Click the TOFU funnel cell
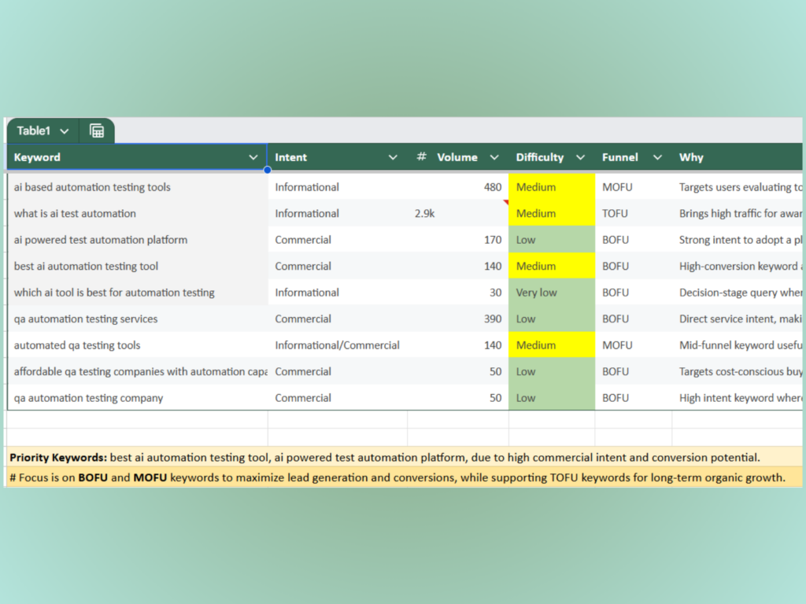The image size is (806, 604). click(x=634, y=213)
